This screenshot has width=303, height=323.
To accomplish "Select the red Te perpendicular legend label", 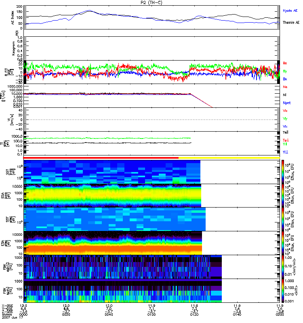I will click(x=286, y=140).
